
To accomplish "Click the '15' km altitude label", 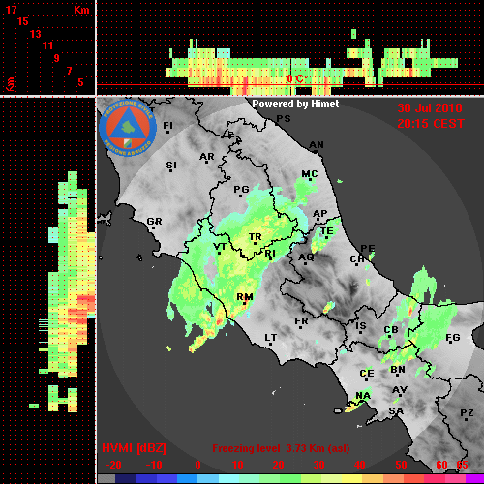I will (x=22, y=21).
